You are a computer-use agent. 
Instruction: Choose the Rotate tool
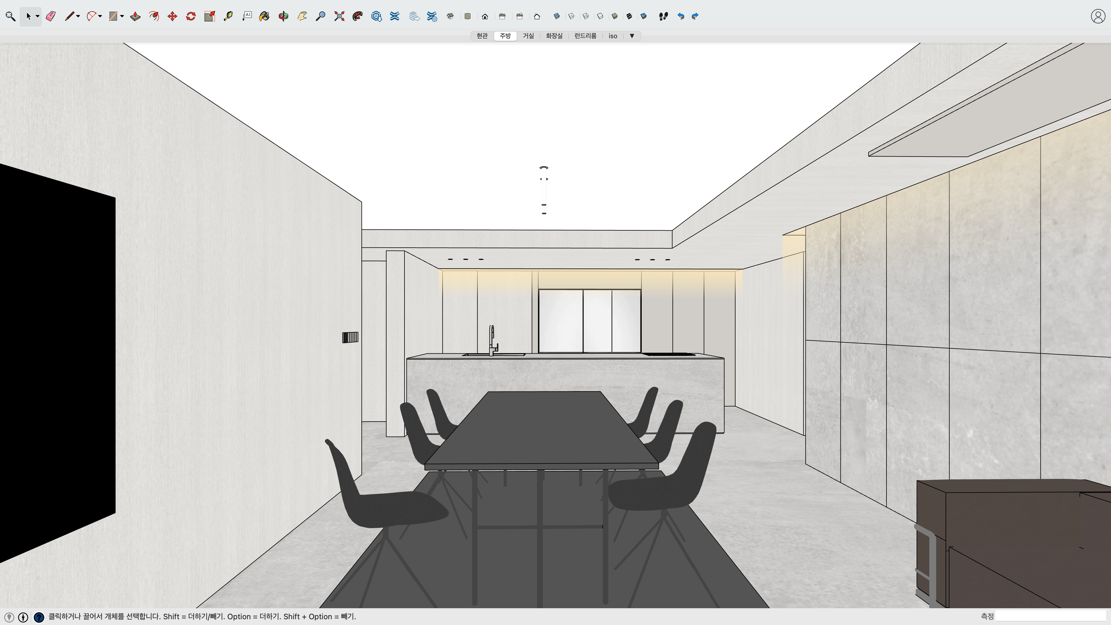tap(191, 16)
